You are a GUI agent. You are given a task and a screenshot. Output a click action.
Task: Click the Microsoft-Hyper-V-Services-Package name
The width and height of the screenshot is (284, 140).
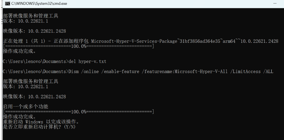[134, 41]
